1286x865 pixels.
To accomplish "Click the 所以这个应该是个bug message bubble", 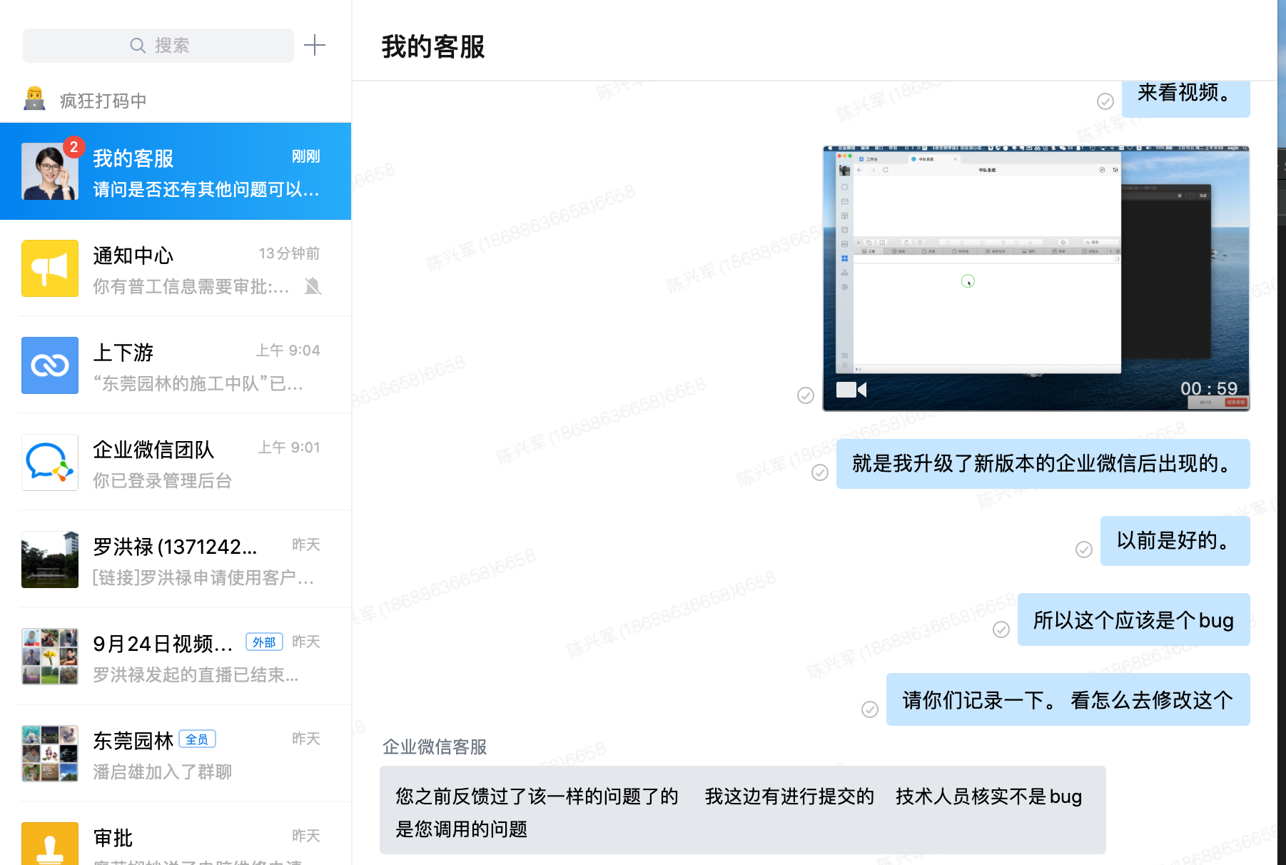I will click(1134, 619).
